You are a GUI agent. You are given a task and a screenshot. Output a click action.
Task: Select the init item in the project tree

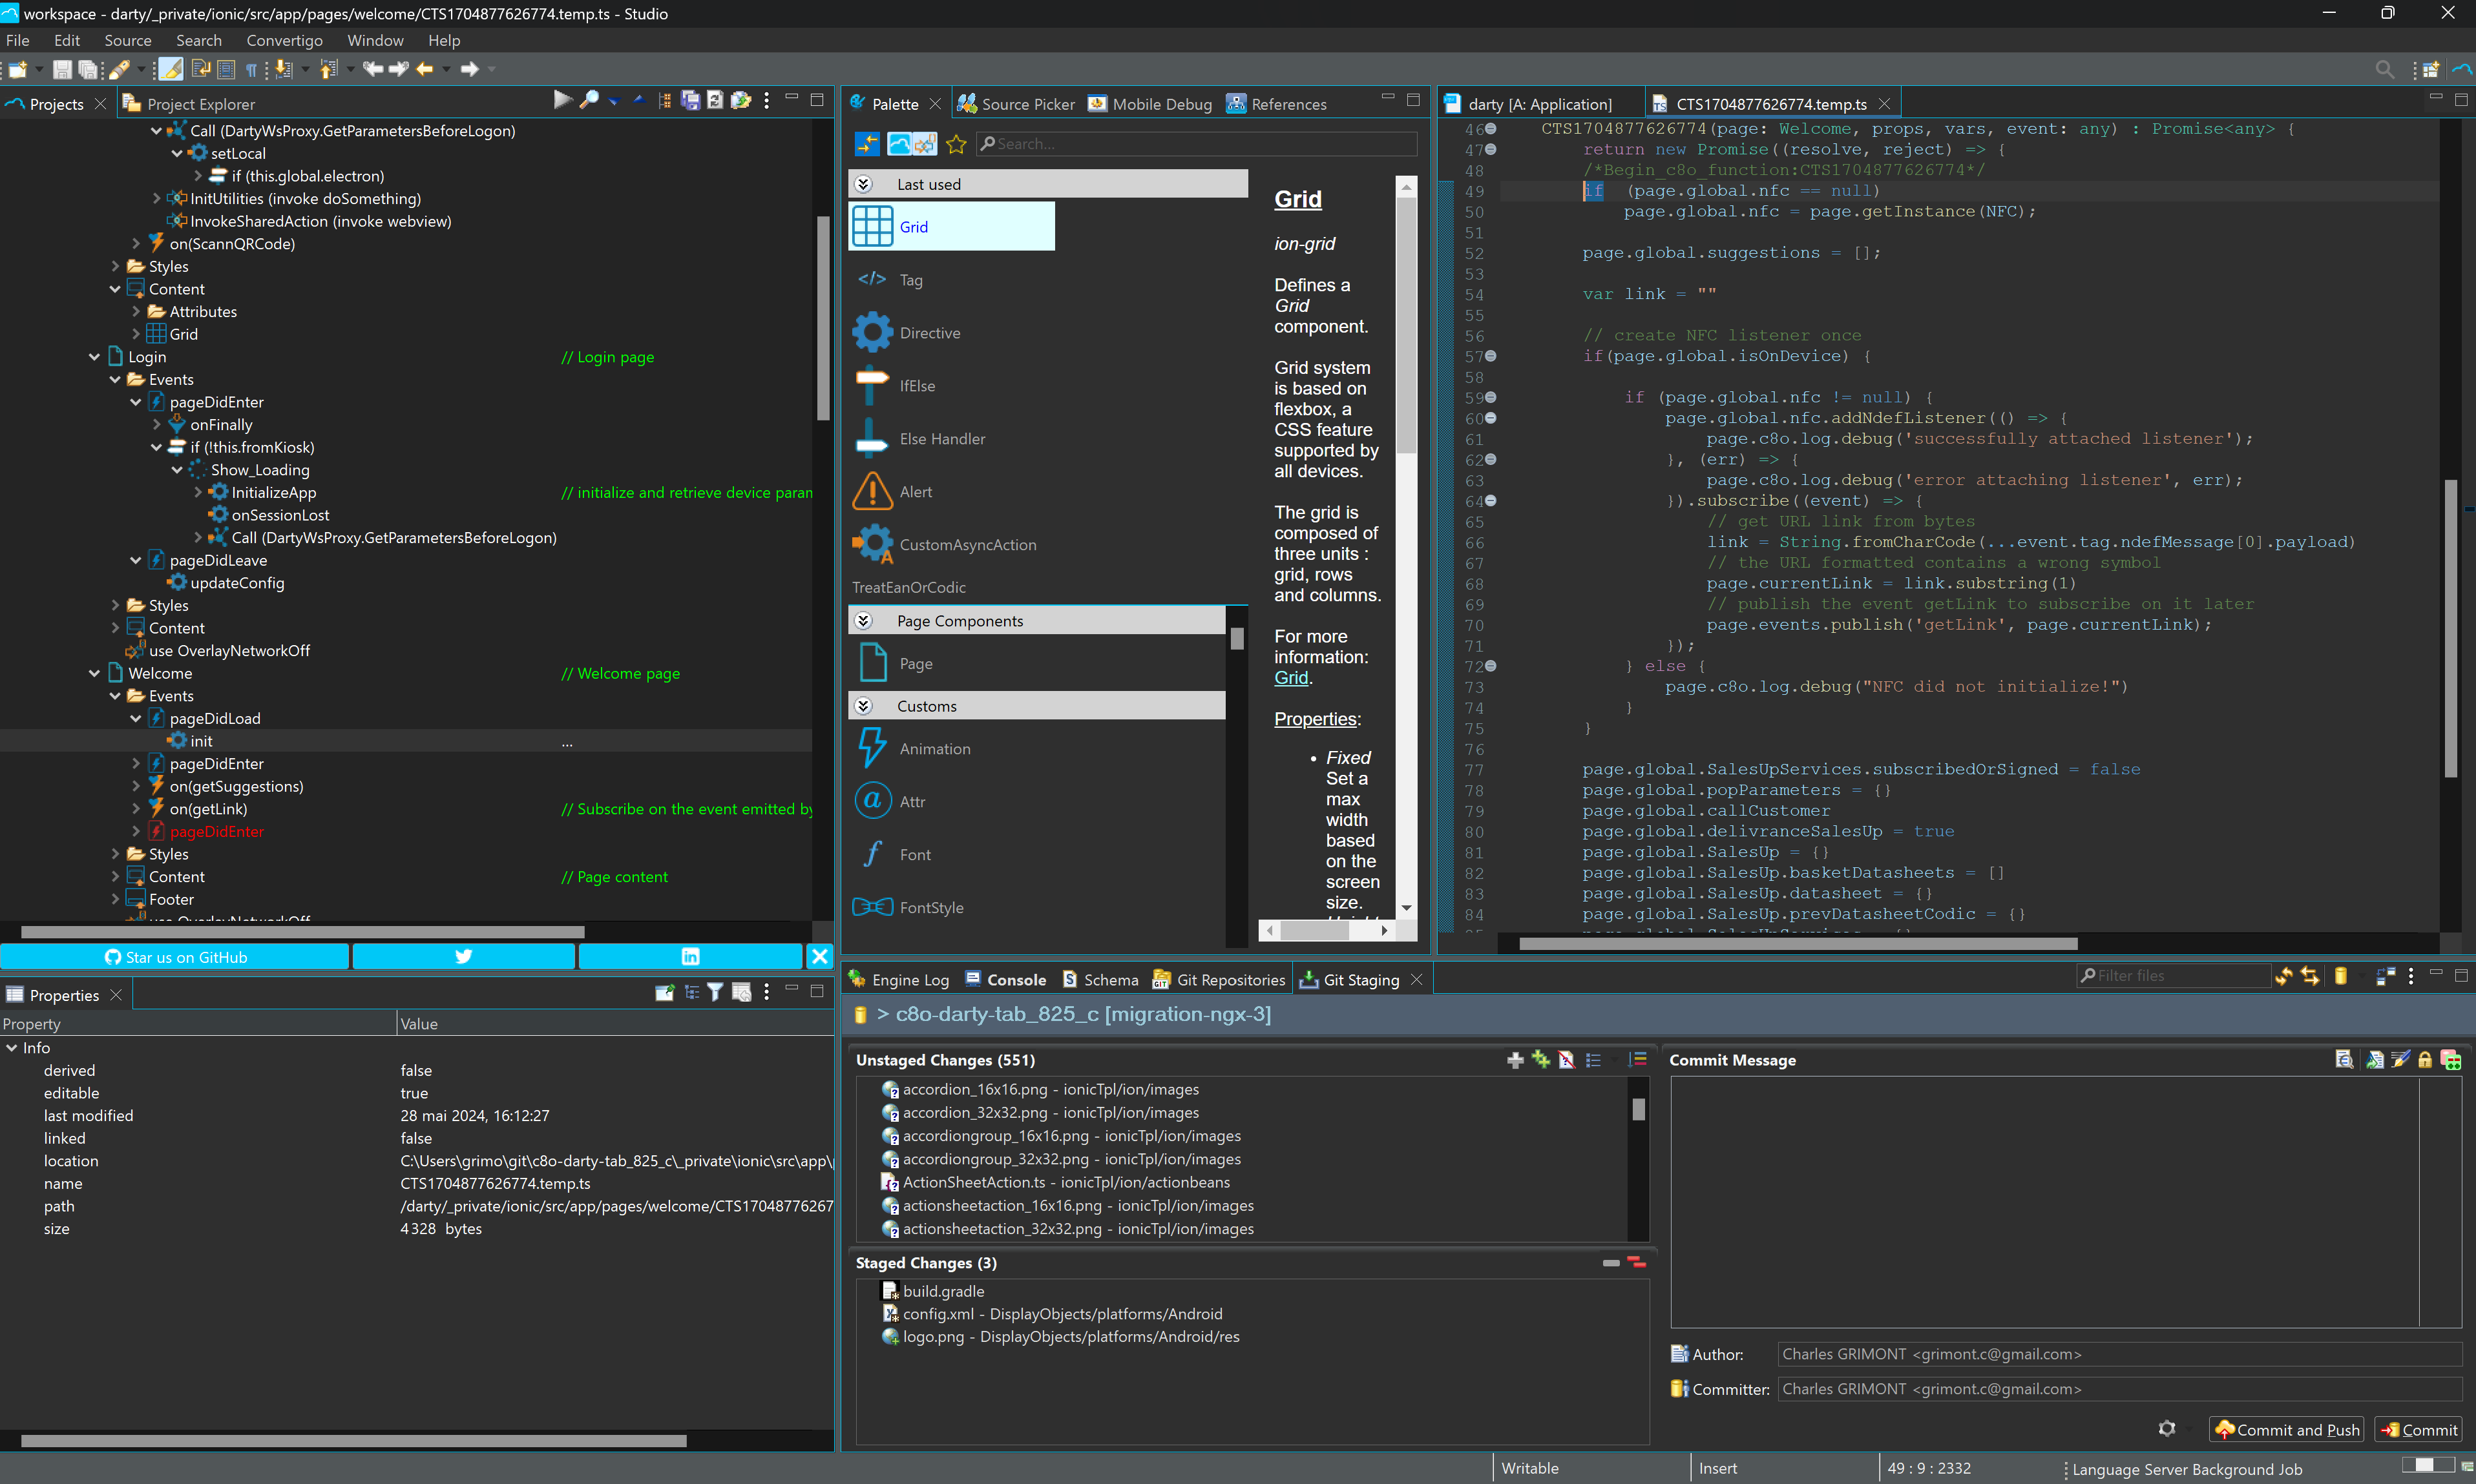[x=201, y=741]
